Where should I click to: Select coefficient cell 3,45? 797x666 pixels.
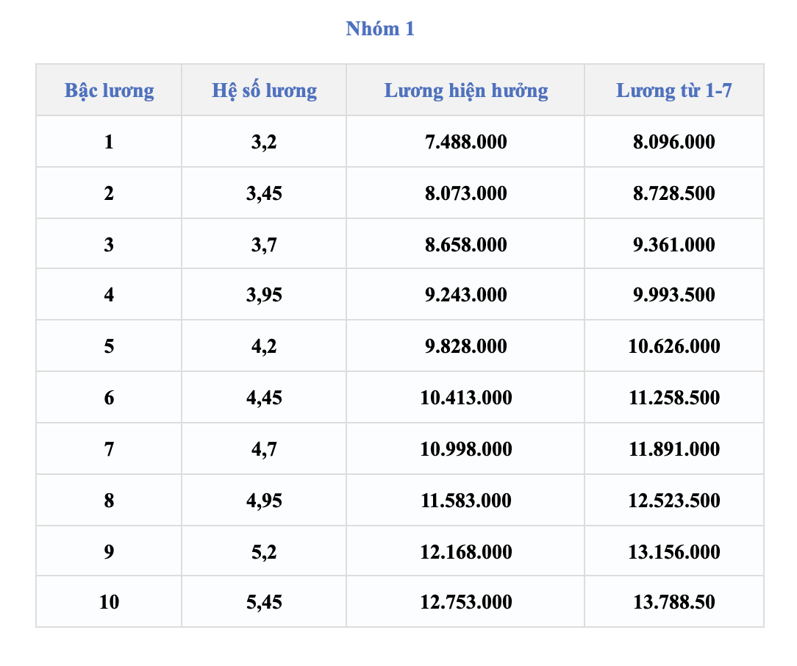pos(264,193)
